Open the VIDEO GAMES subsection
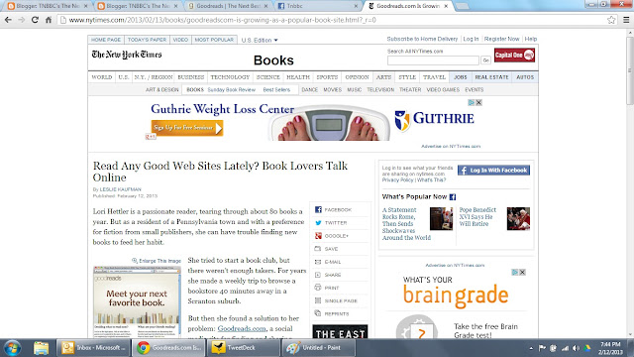634x357 pixels. coord(443,90)
